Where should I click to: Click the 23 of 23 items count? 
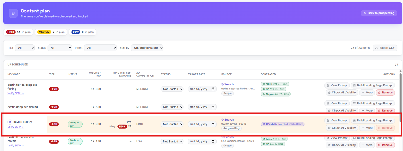pyautogui.click(x=360, y=48)
